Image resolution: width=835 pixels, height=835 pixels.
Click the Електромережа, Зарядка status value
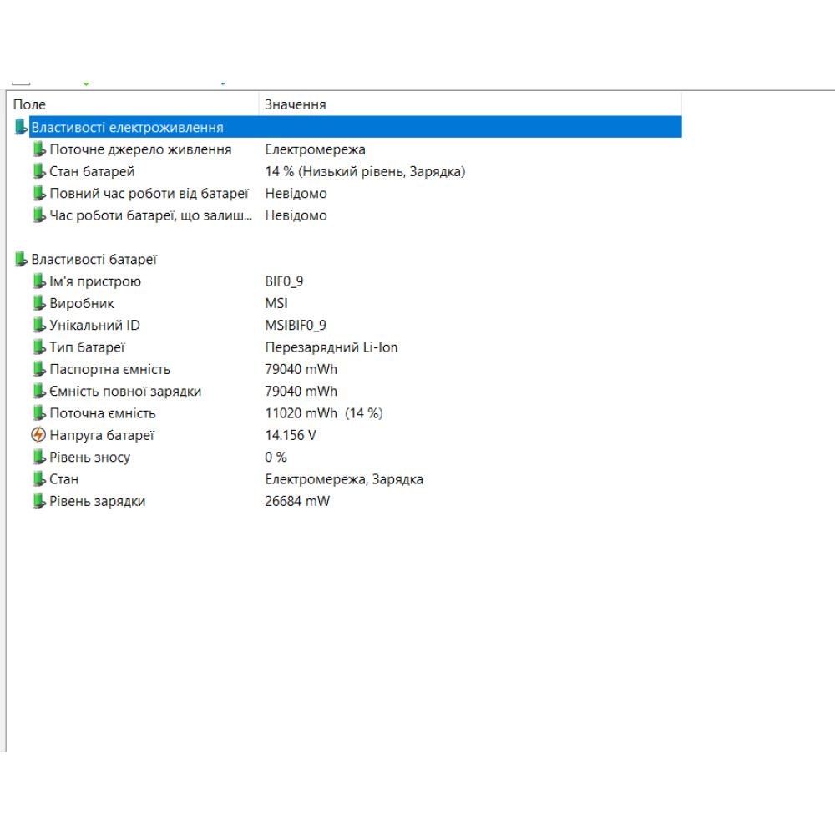click(343, 479)
